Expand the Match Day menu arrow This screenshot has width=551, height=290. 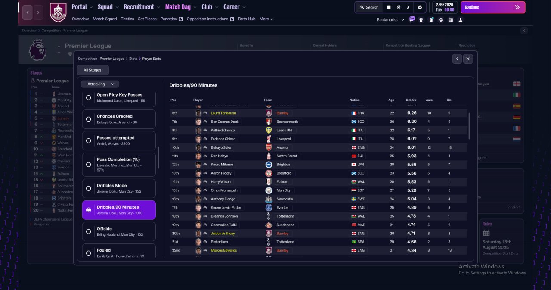pyautogui.click(x=195, y=7)
